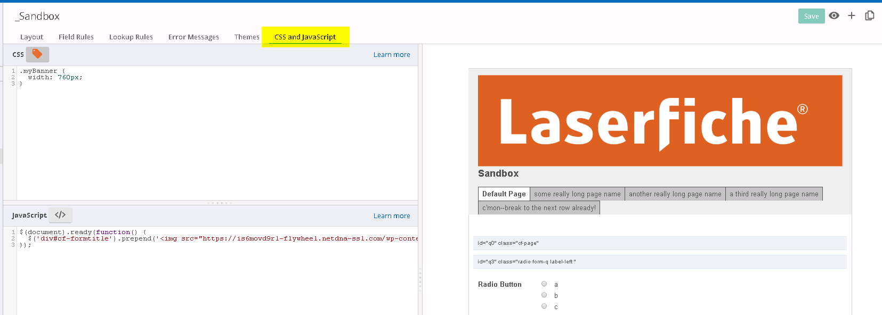Click the CSS tag icon button
882x315 pixels.
tap(37, 54)
